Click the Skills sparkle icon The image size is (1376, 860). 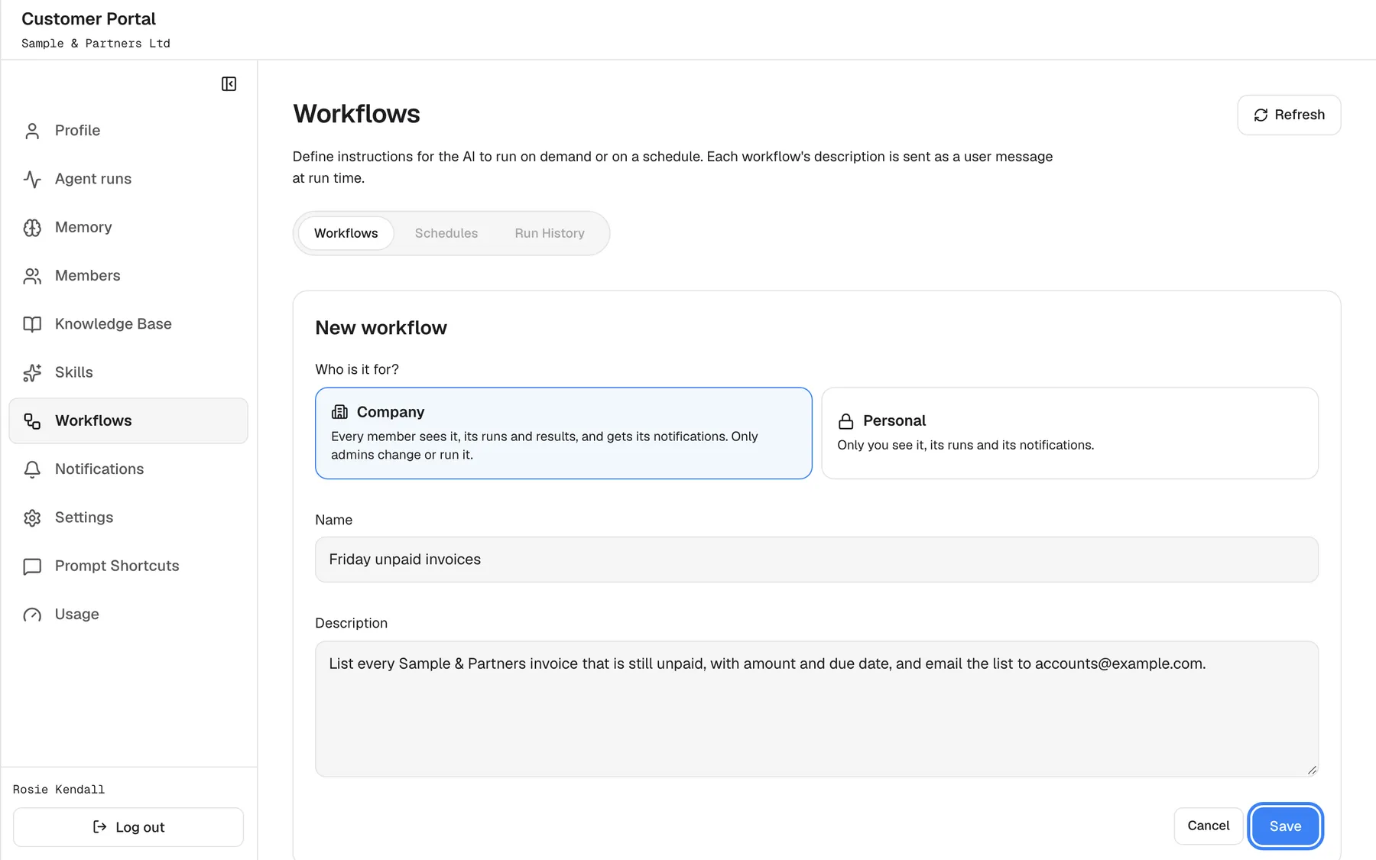(x=32, y=372)
